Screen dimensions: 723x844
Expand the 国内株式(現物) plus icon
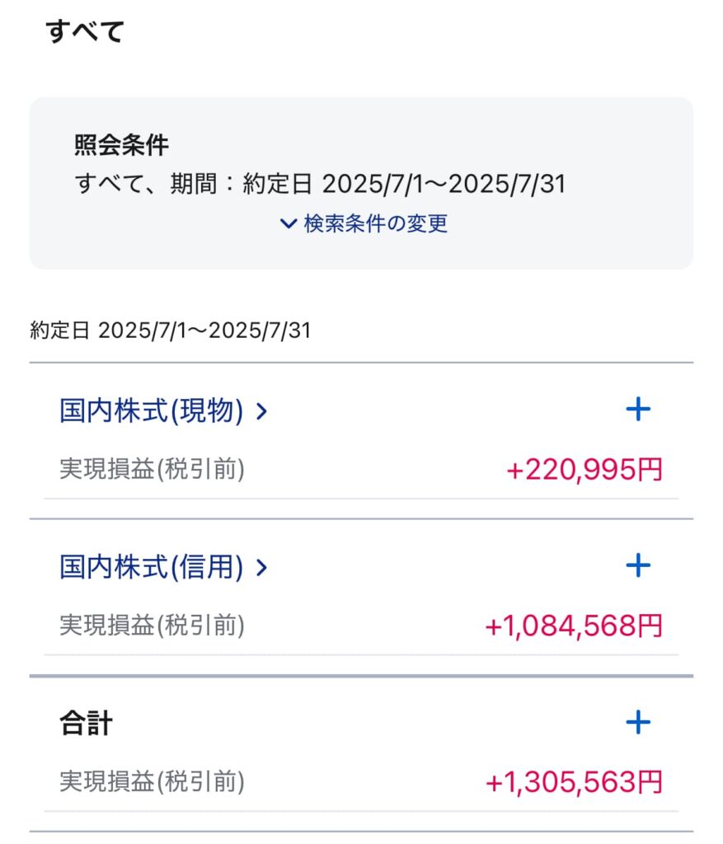[x=638, y=410]
